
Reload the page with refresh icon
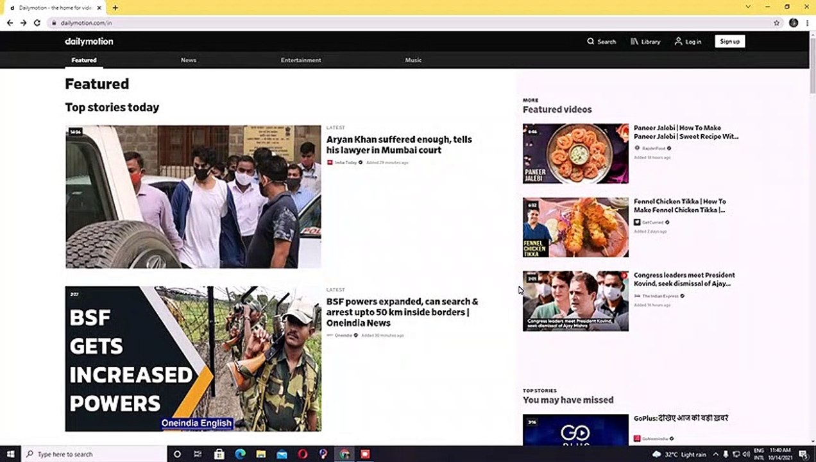[x=37, y=22]
